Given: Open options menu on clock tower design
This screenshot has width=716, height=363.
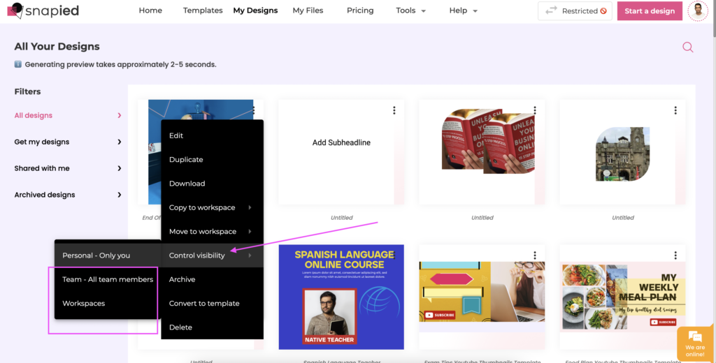Looking at the screenshot, I should [x=675, y=110].
